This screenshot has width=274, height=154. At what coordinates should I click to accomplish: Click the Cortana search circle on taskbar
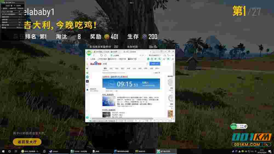coord(9,151)
